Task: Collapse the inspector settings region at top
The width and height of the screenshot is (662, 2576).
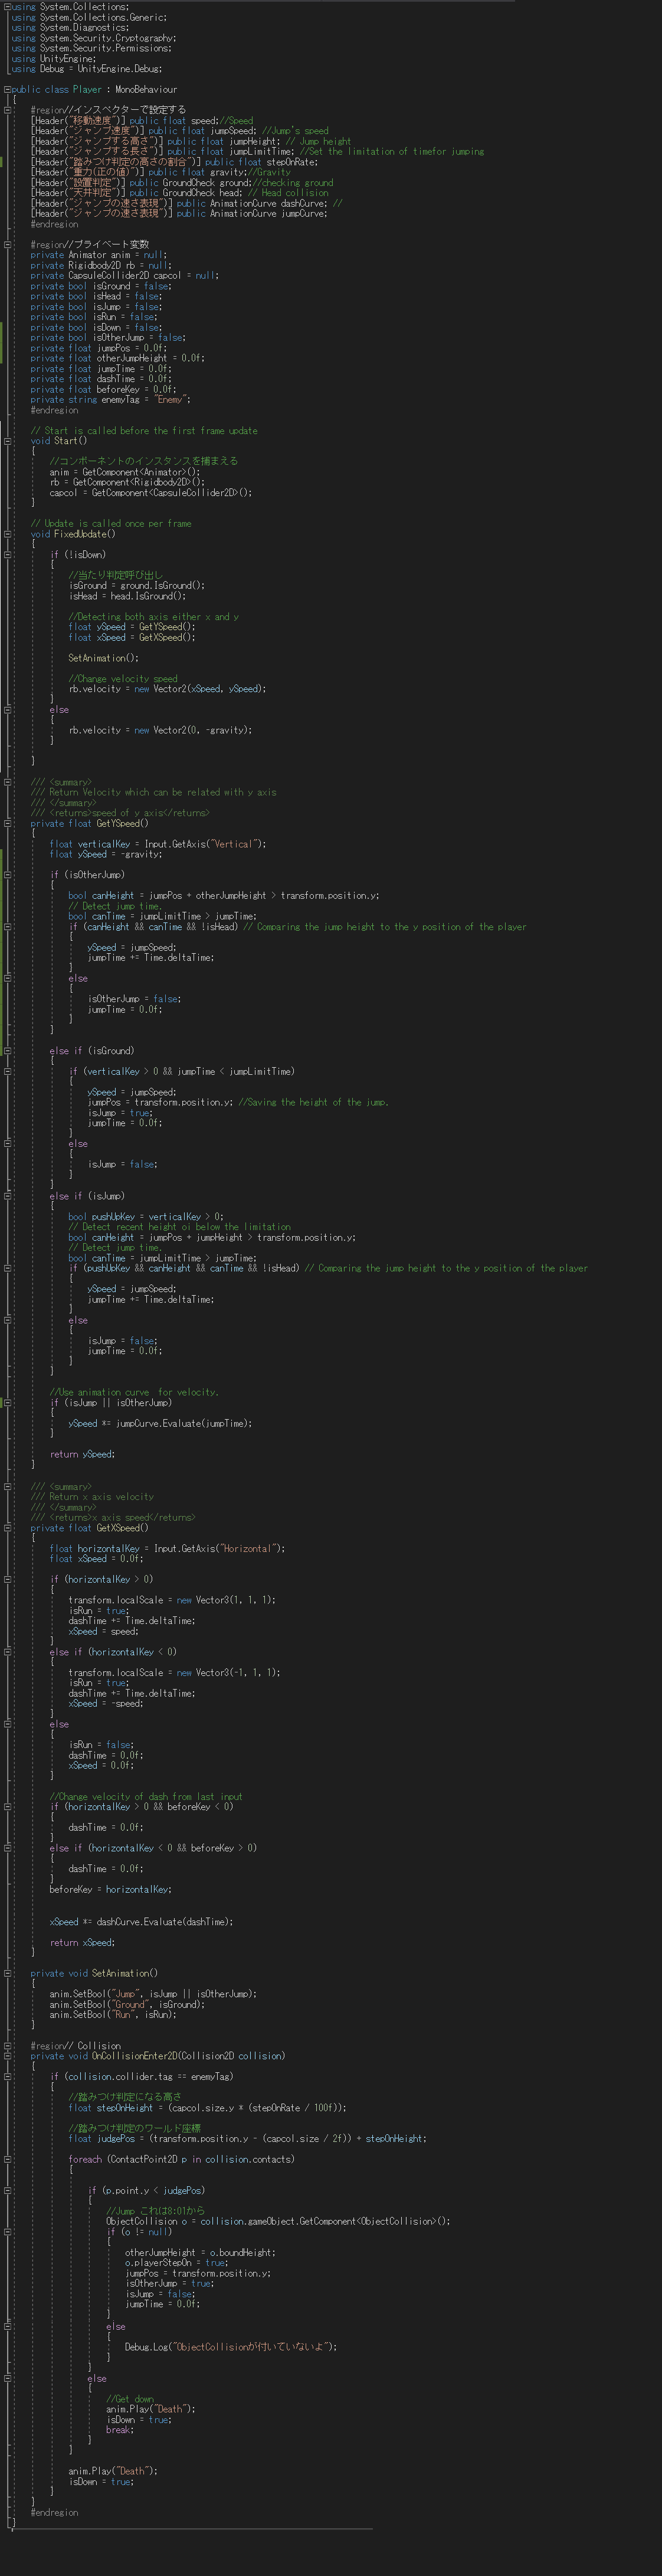Action: tap(7, 110)
